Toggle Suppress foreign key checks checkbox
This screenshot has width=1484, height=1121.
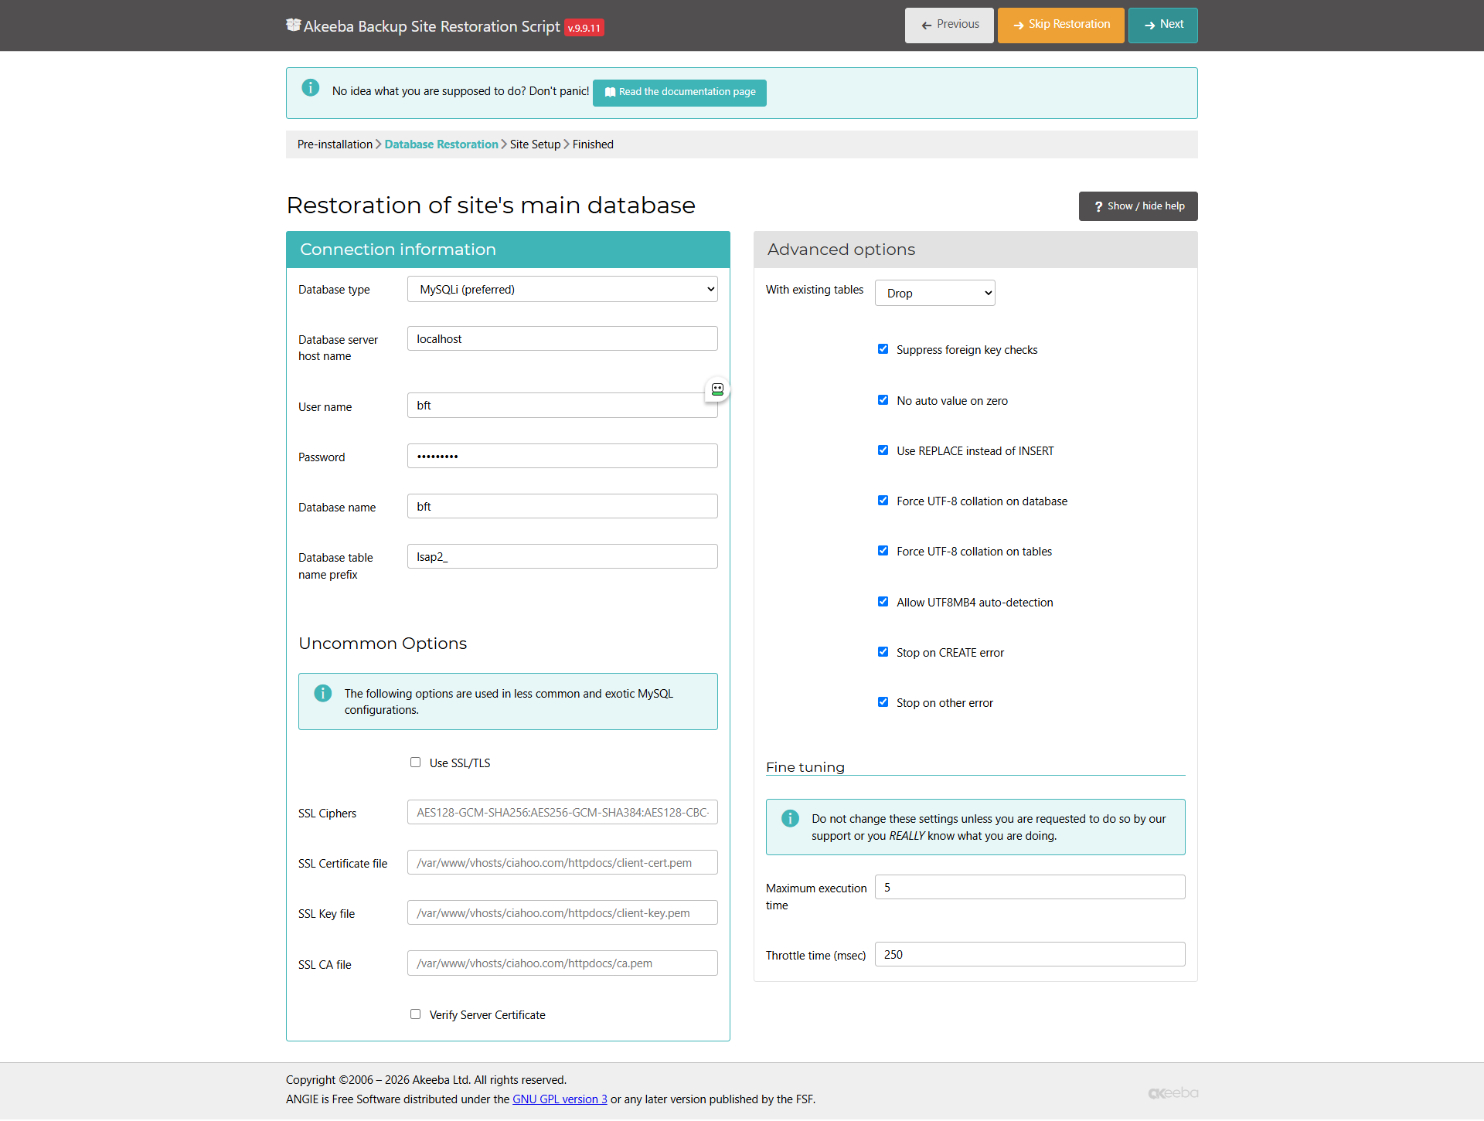tap(883, 349)
